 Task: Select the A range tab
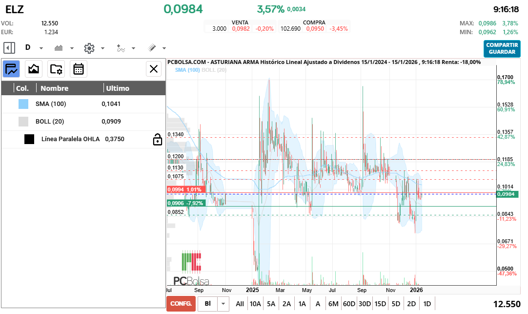click(x=318, y=304)
